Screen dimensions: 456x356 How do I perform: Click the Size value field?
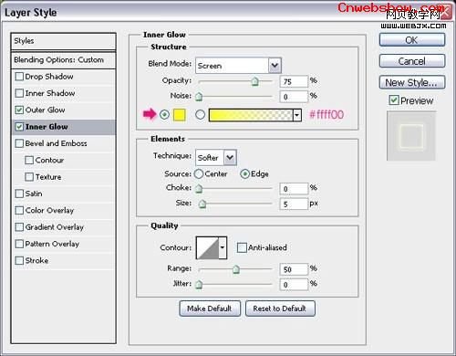pos(294,204)
